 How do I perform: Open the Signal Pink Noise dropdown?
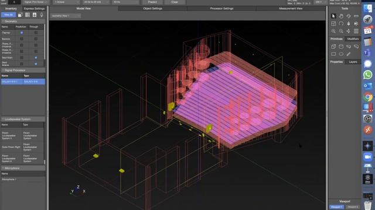pyautogui.click(x=36, y=2)
